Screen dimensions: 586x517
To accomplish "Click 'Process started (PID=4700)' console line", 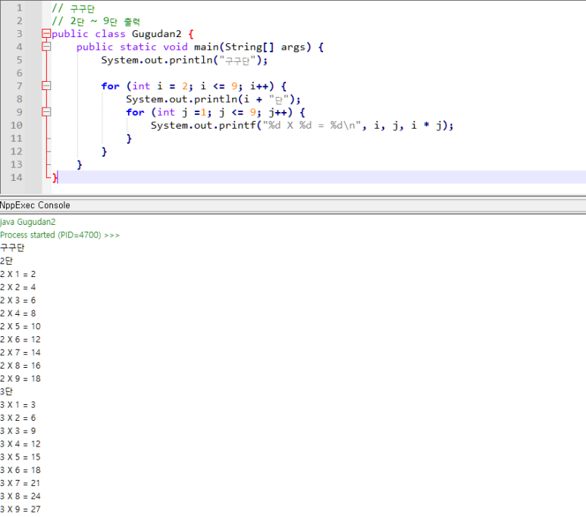I will point(60,235).
